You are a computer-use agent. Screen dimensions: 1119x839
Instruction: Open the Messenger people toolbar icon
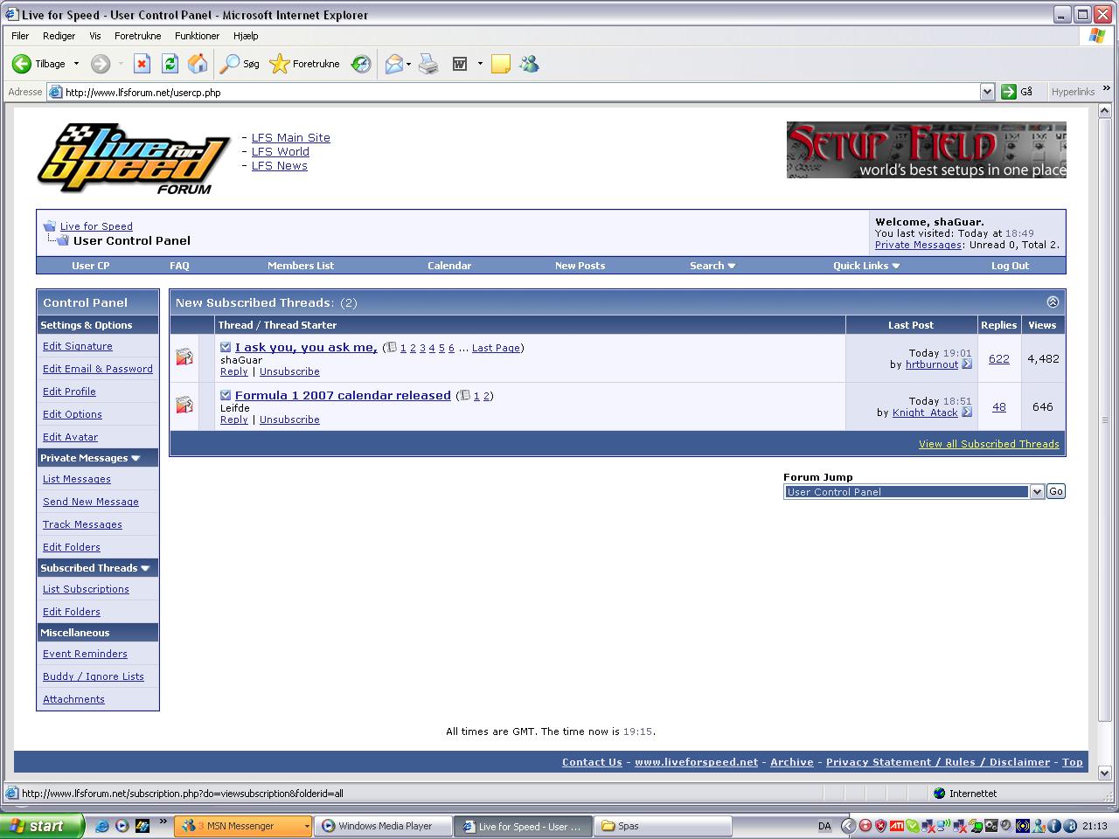(x=529, y=64)
